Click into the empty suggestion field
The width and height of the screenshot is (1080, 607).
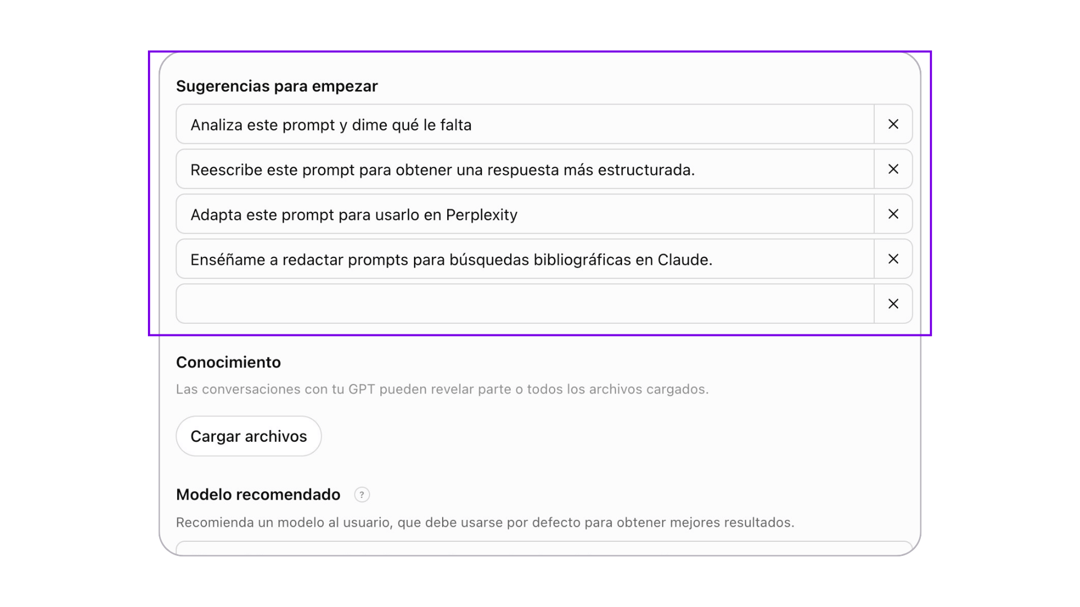525,304
